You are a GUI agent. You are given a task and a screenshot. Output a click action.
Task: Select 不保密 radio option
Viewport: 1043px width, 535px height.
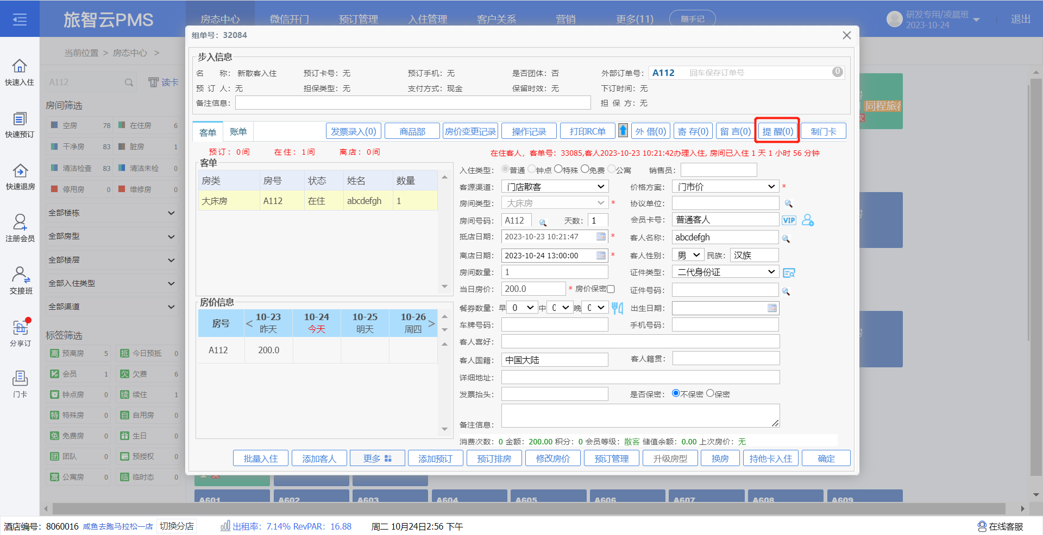pos(676,393)
